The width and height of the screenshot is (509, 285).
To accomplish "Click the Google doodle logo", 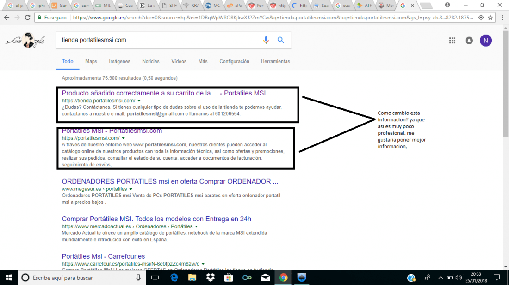I will [25, 40].
